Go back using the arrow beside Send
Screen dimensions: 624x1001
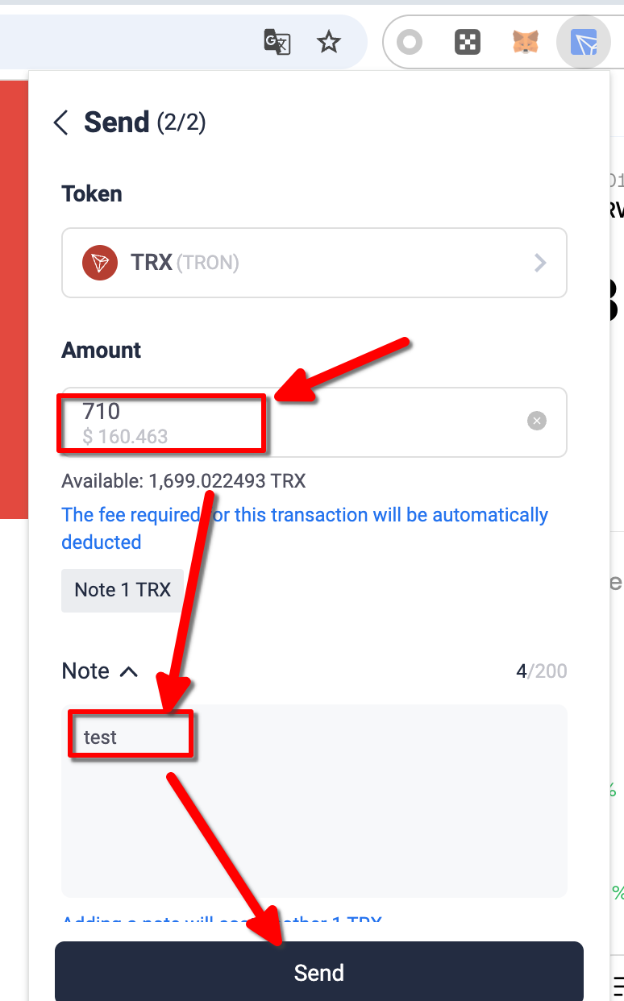tap(61, 123)
